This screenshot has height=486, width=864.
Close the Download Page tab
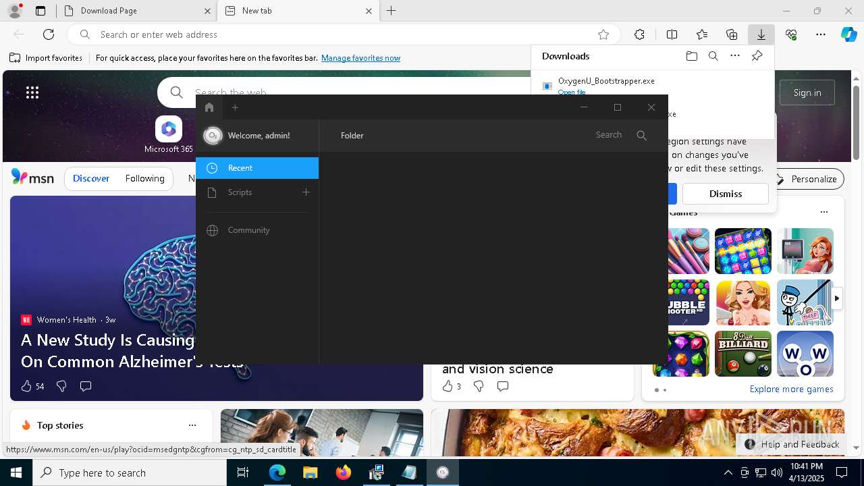(x=207, y=11)
